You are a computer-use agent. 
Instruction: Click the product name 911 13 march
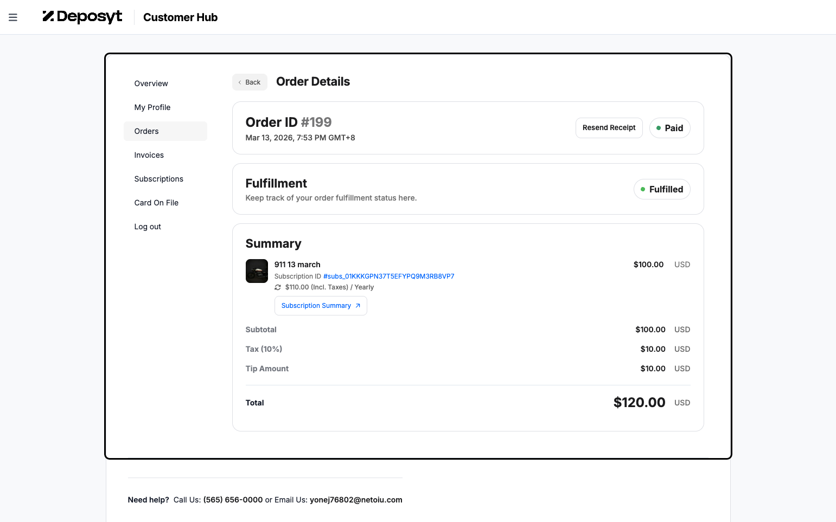pyautogui.click(x=297, y=265)
